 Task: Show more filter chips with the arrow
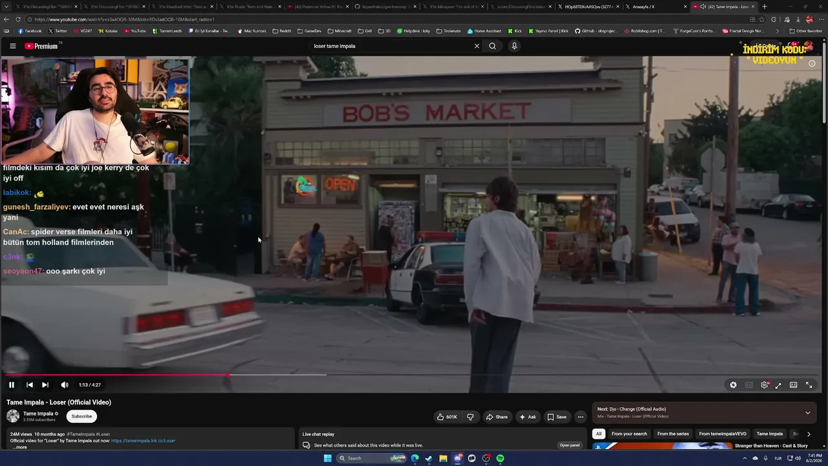point(809,434)
